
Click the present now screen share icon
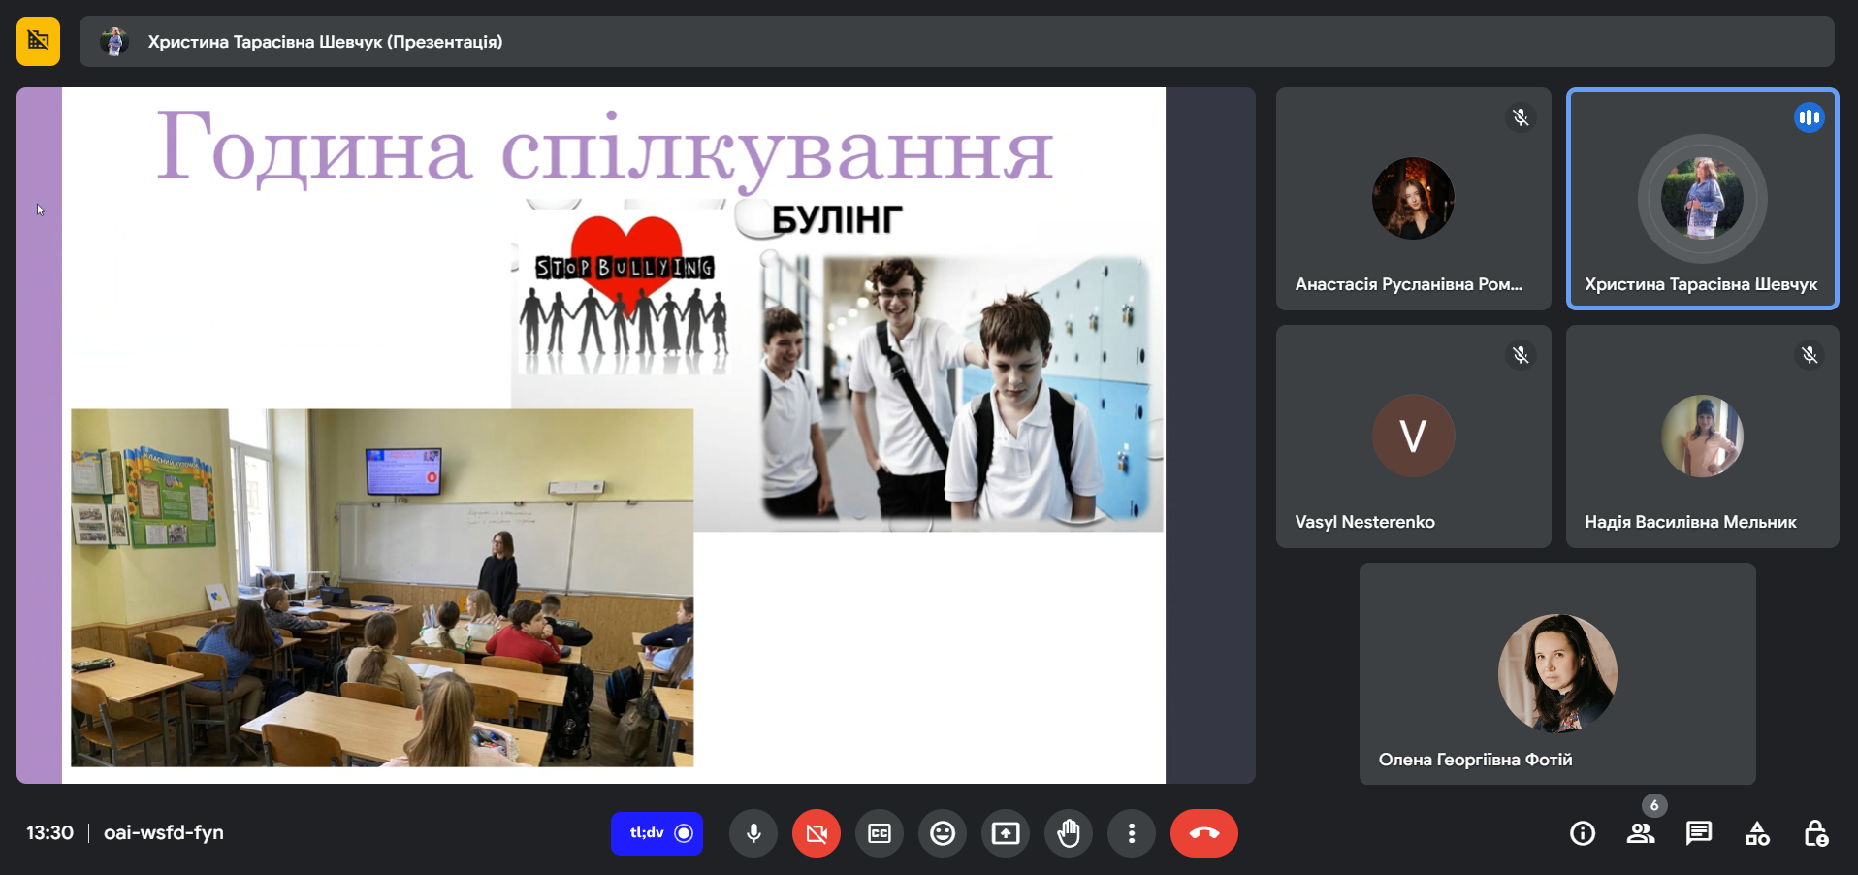coord(1006,833)
